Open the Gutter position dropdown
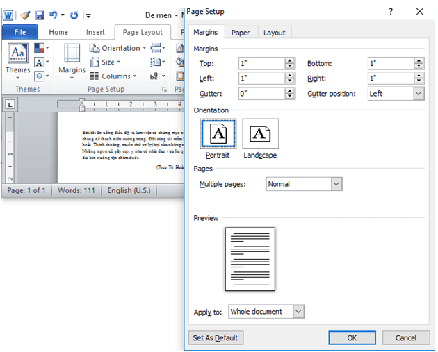This screenshot has height=352, width=438. [418, 94]
